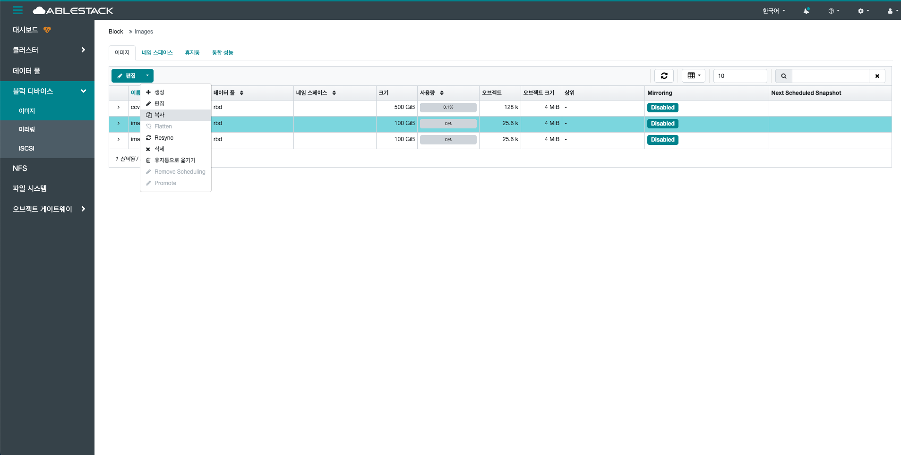
Task: Click the search magnifier icon
Action: pyautogui.click(x=783, y=76)
